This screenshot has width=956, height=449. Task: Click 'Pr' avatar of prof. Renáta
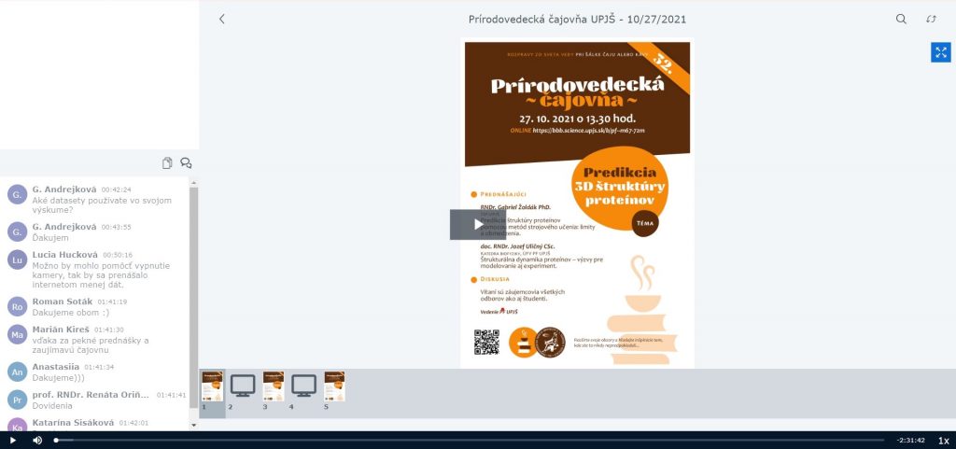[18, 400]
